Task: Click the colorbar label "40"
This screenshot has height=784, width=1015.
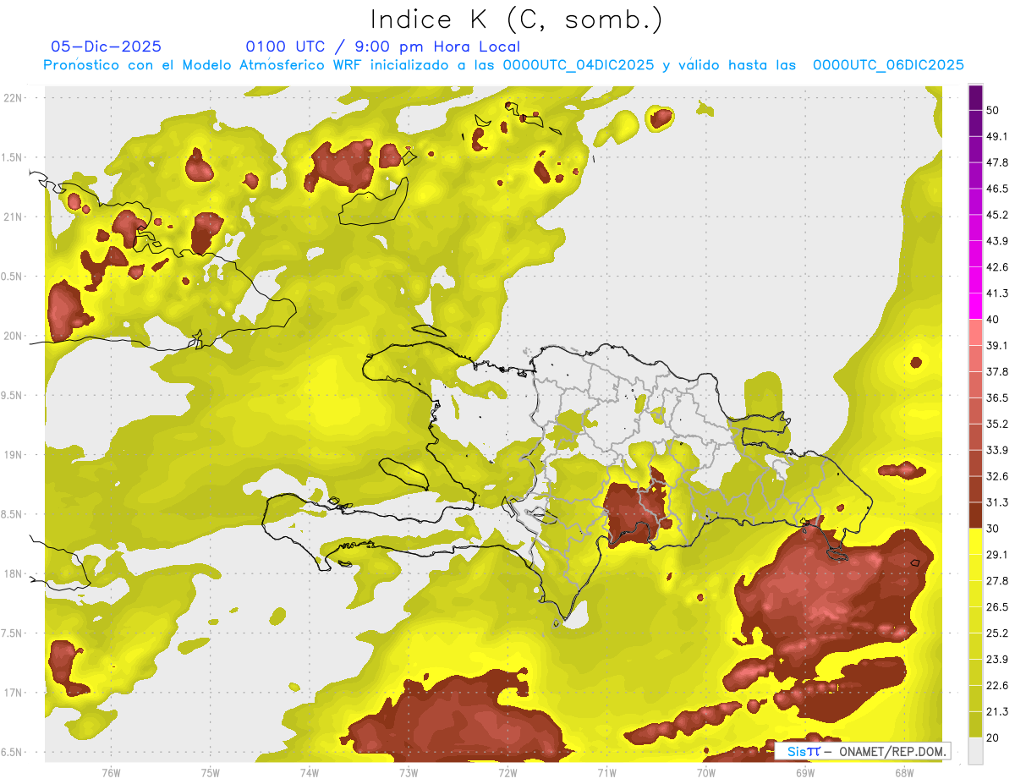Action: [993, 320]
